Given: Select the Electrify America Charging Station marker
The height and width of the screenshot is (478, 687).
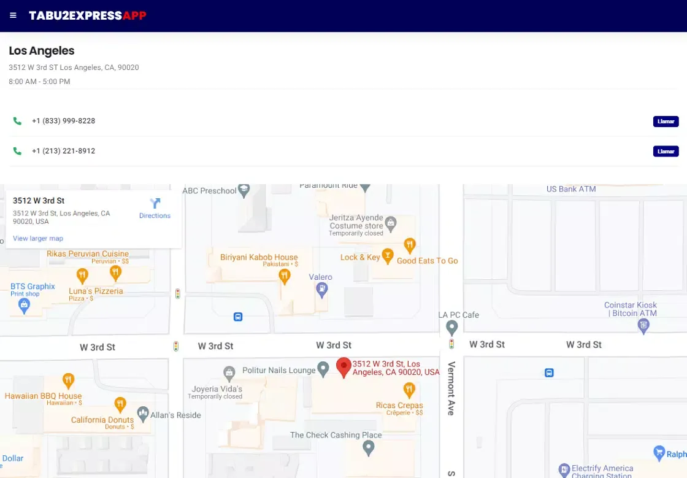Looking at the screenshot, I should point(564,470).
